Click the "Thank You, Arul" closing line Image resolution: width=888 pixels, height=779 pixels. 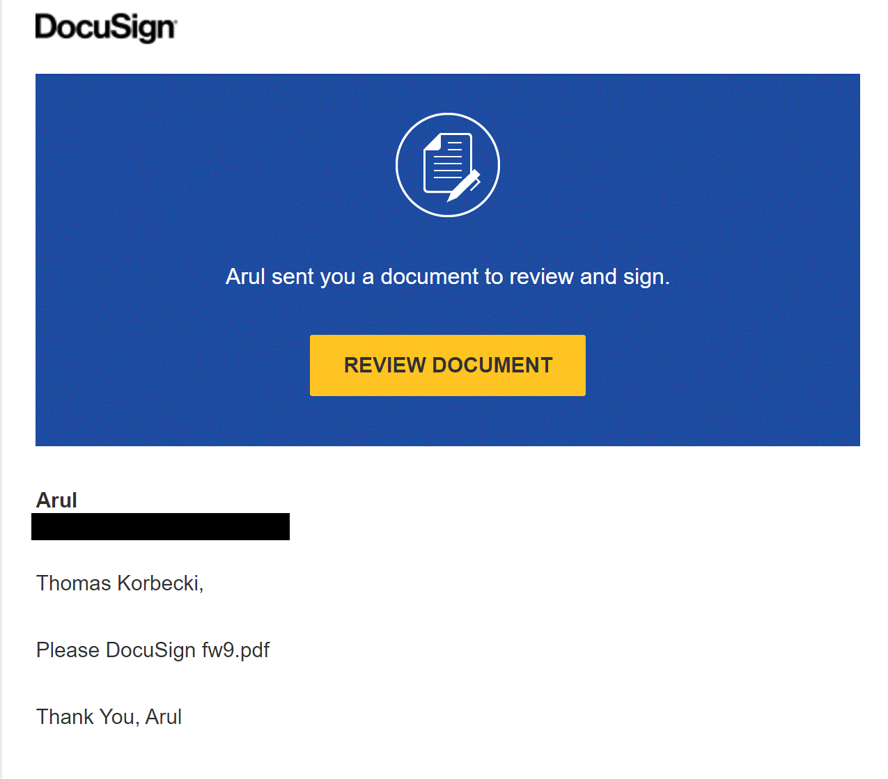(109, 717)
